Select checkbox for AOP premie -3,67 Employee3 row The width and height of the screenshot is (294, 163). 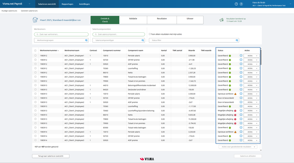35,140
